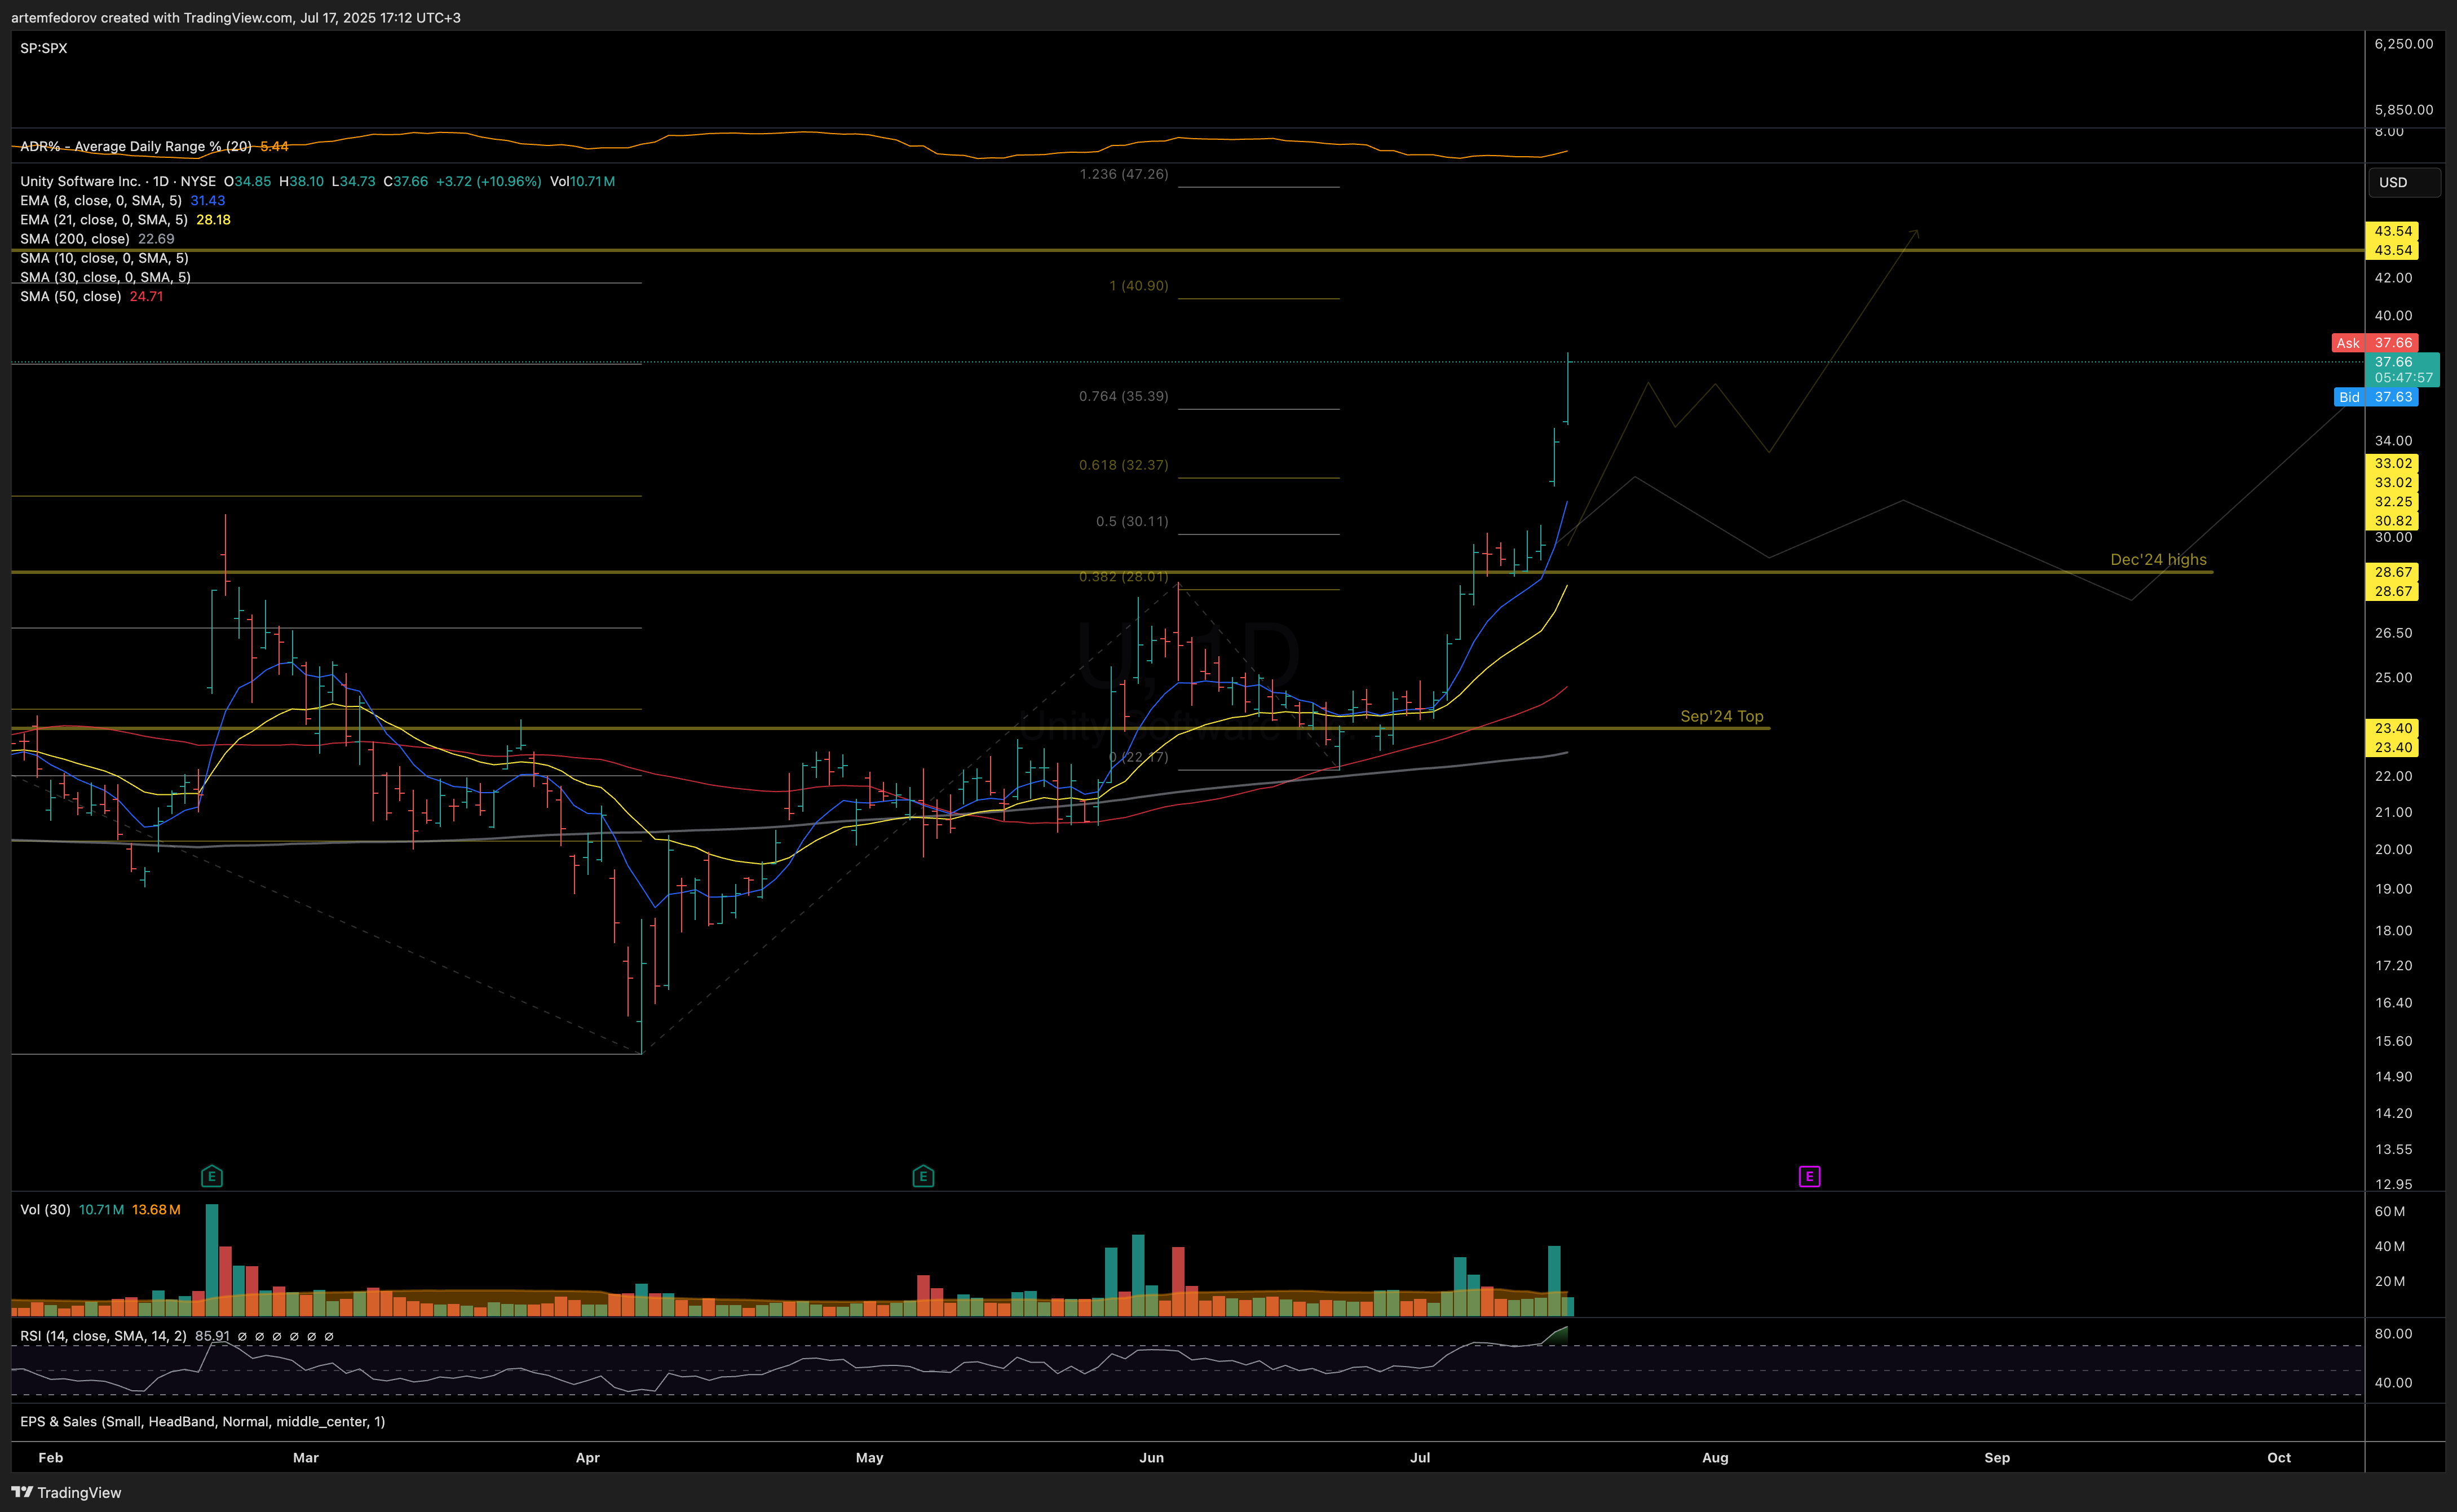The height and width of the screenshot is (1512, 2457).
Task: Click the Vol (30) indicator legend
Action: (45, 1209)
